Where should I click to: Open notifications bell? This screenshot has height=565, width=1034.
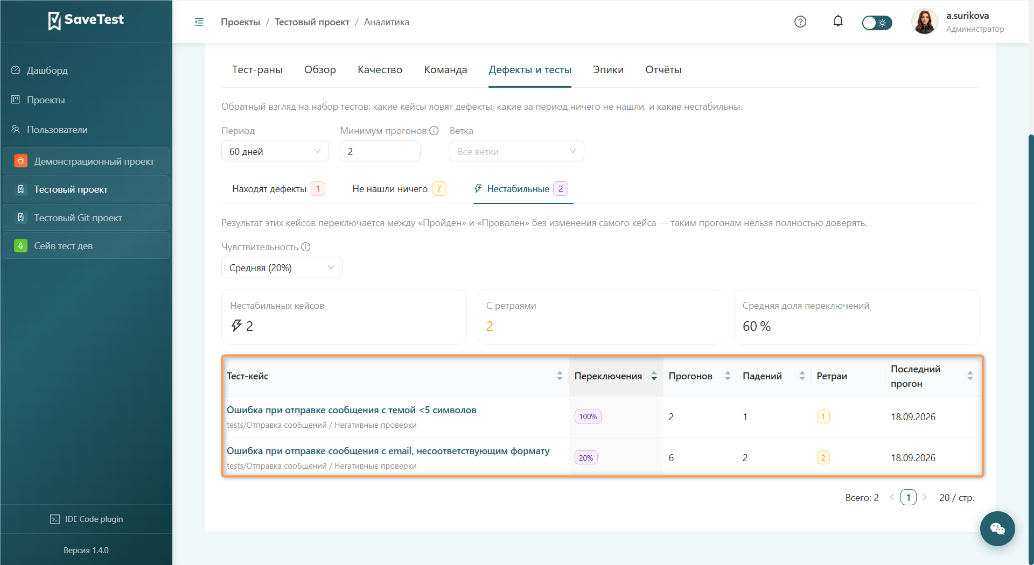[838, 22]
